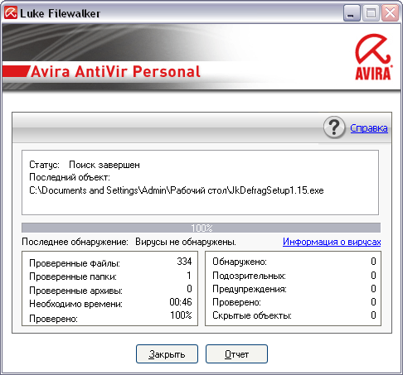Click the maximize window button
This screenshot has height=375, width=403.
[x=371, y=13]
